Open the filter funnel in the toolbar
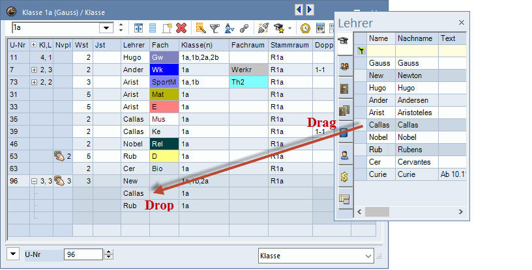Image resolution: width=532 pixels, height=270 pixels. point(214,28)
